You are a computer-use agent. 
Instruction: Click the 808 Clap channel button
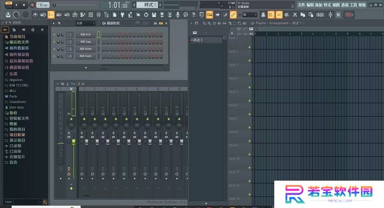tap(86, 42)
